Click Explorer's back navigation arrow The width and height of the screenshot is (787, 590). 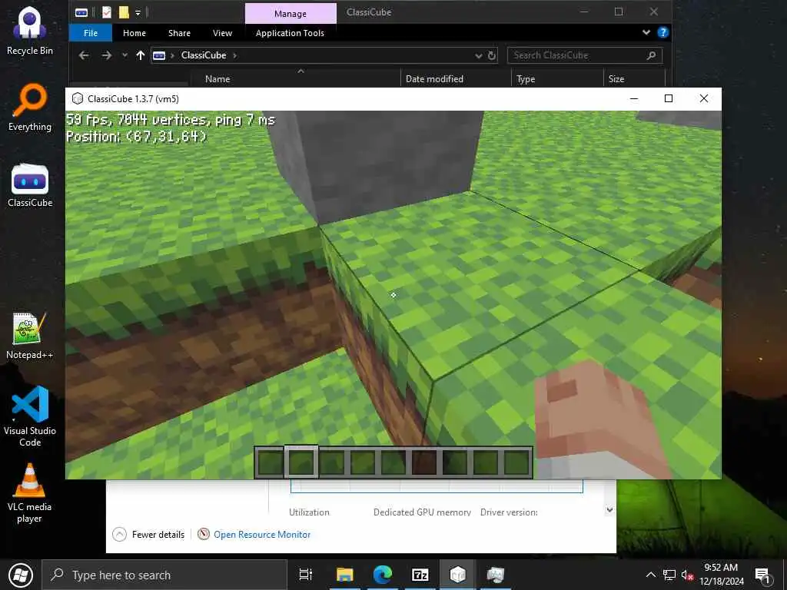click(x=84, y=55)
